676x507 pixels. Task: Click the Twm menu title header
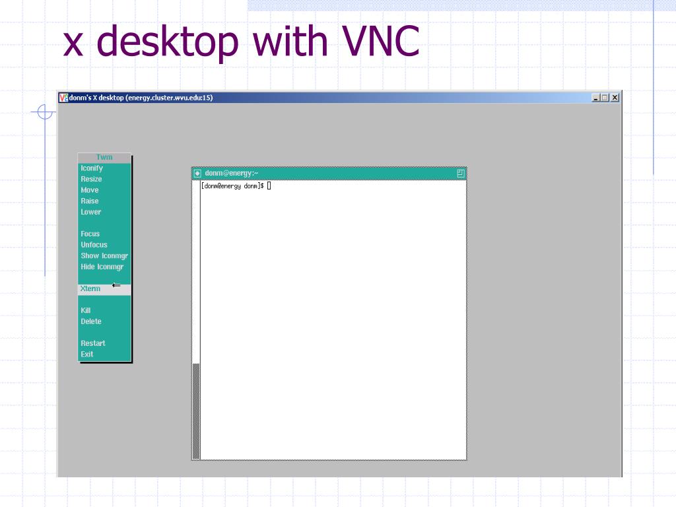(104, 158)
